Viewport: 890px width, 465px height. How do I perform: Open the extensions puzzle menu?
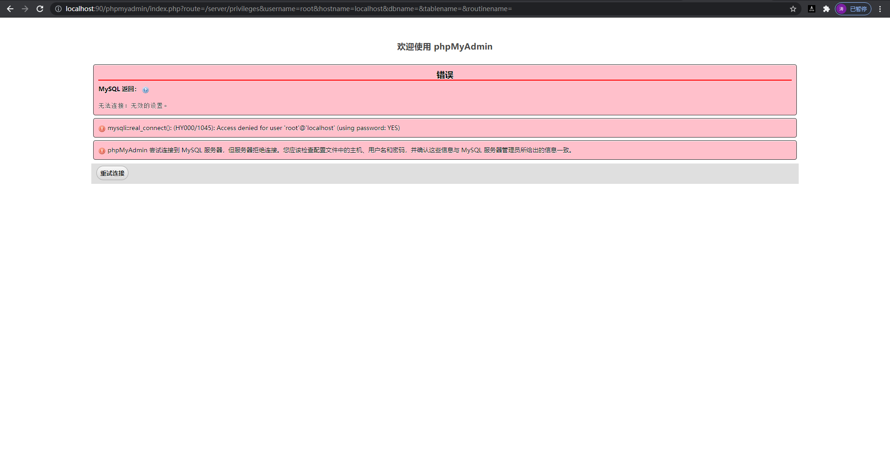(826, 9)
